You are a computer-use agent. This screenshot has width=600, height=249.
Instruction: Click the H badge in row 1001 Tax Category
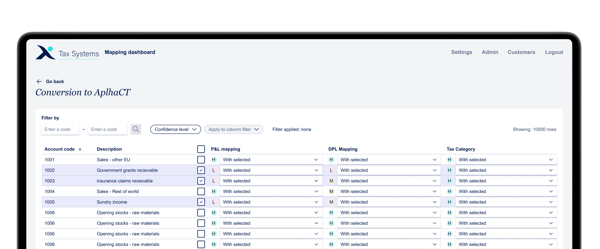pos(450,160)
